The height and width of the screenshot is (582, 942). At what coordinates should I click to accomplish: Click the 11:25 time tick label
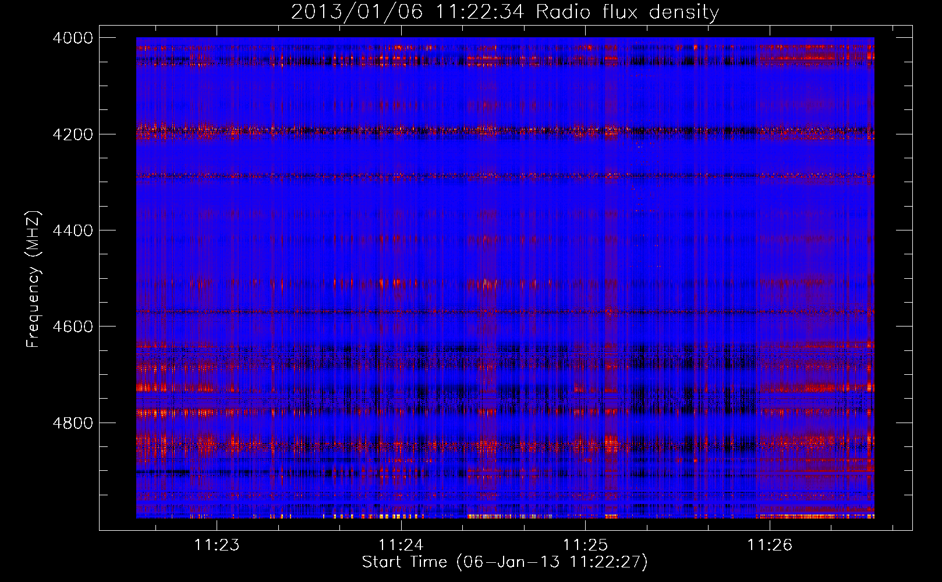[585, 545]
